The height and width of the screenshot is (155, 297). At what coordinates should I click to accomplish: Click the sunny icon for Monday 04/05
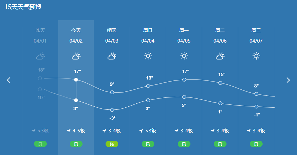click(184, 56)
